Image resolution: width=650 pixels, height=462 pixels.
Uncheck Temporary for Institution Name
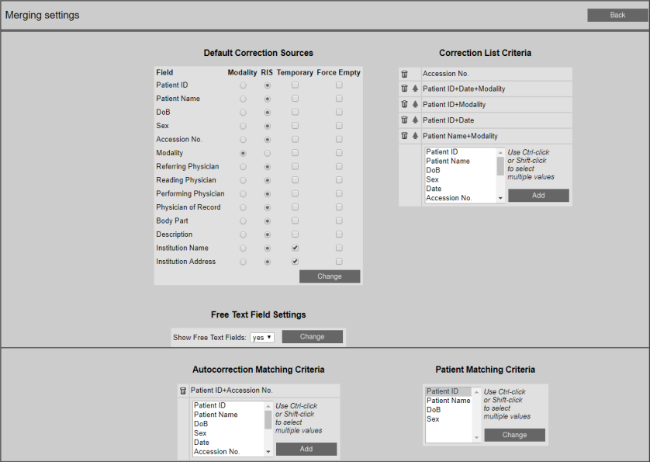(295, 248)
